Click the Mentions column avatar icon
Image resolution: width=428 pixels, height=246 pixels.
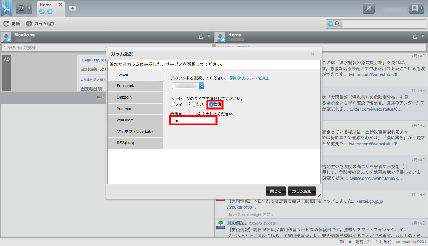7,37
